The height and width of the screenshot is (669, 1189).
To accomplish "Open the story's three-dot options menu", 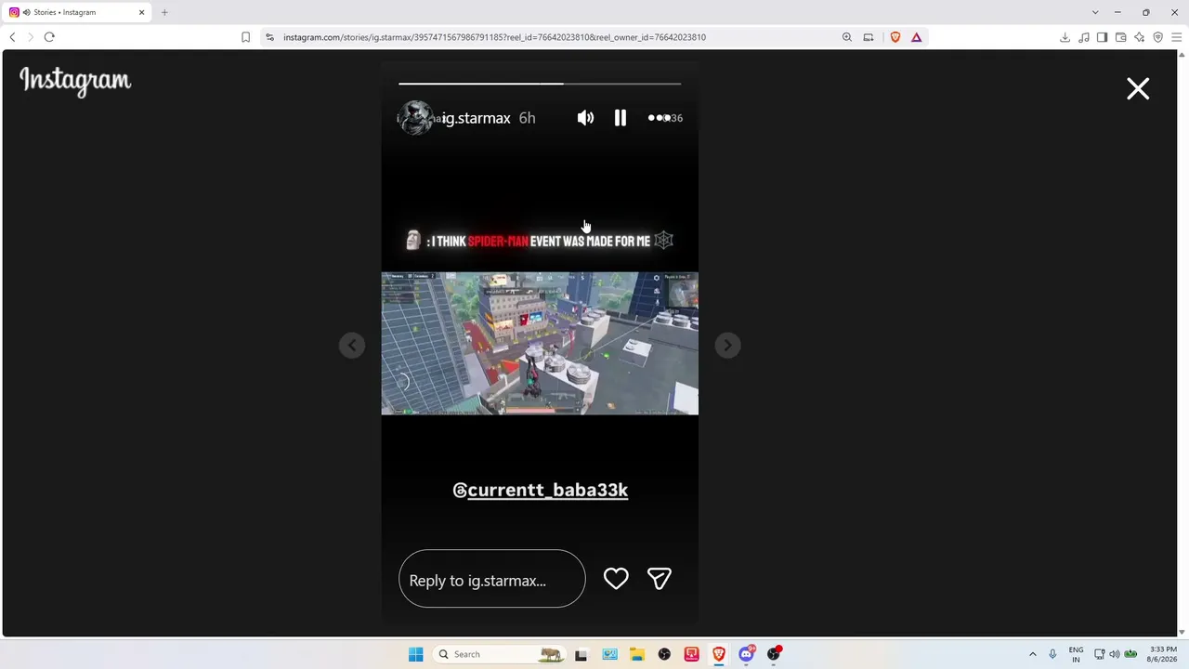I will click(658, 118).
